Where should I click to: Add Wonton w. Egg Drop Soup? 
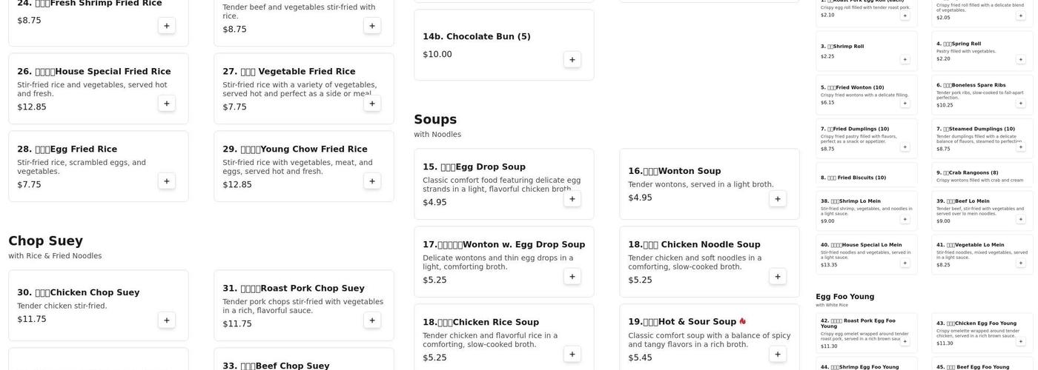click(x=572, y=277)
